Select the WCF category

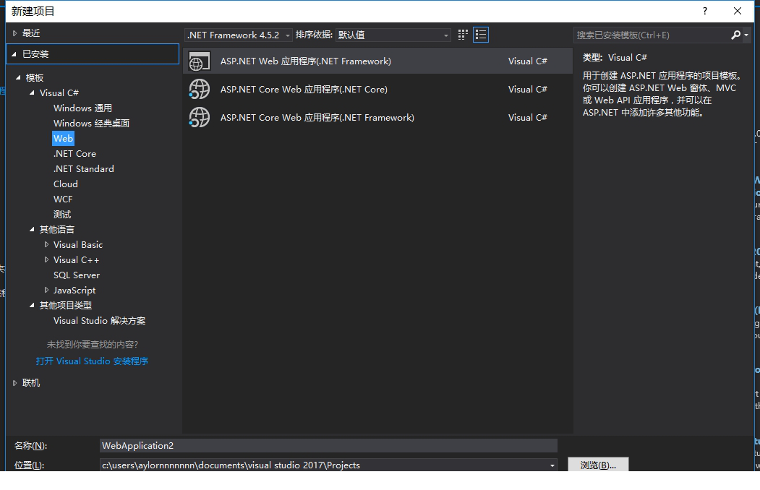coord(63,199)
